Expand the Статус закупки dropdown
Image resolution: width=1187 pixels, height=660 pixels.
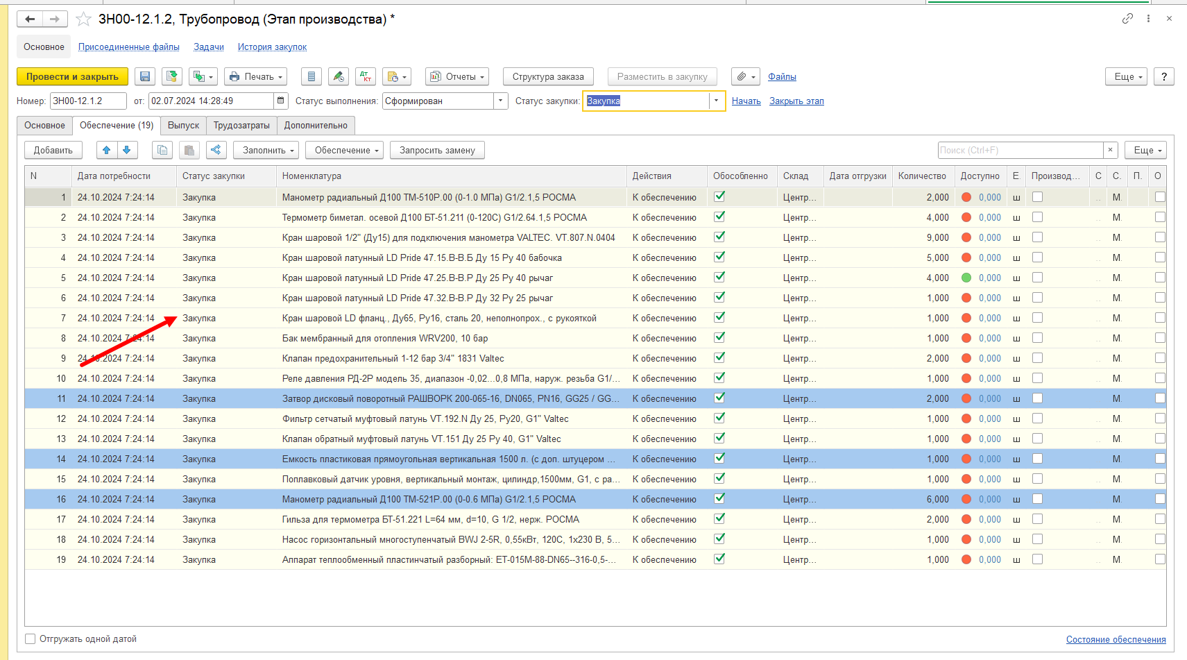click(x=716, y=101)
